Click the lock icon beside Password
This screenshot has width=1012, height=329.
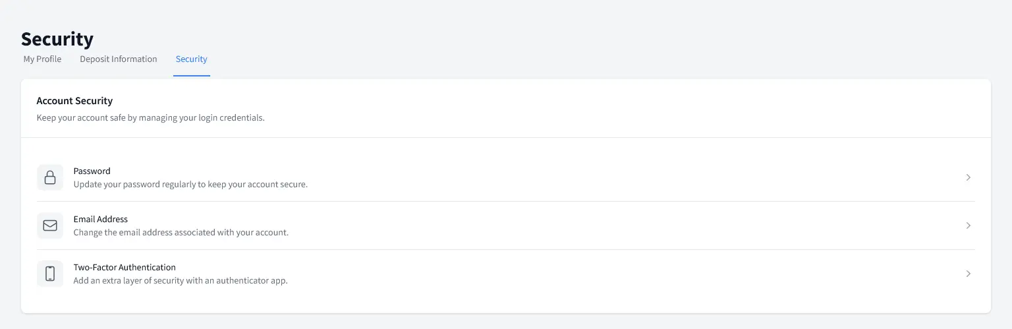coord(50,177)
